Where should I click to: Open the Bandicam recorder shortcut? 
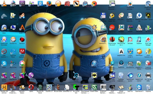coord(22,39)
